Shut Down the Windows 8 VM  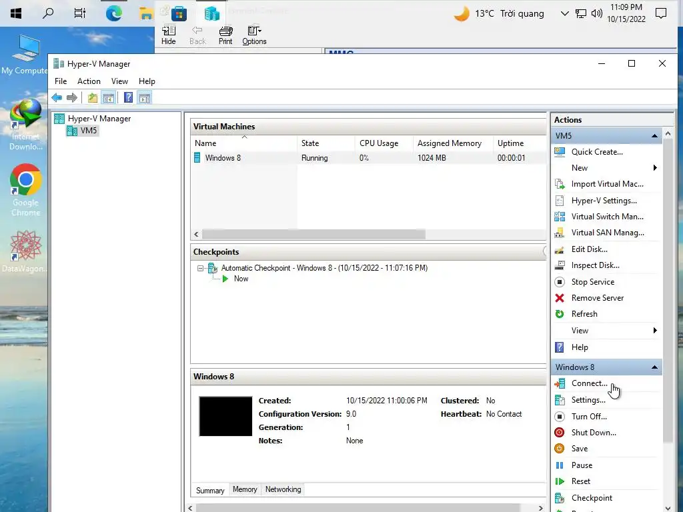[593, 433]
